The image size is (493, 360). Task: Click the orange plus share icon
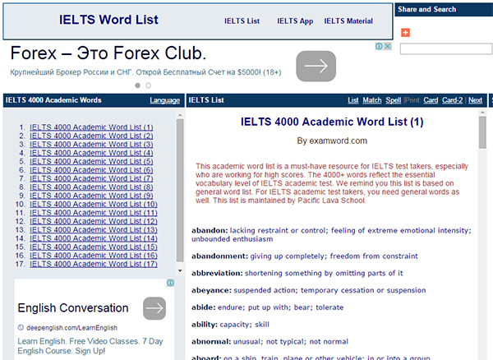[405, 33]
